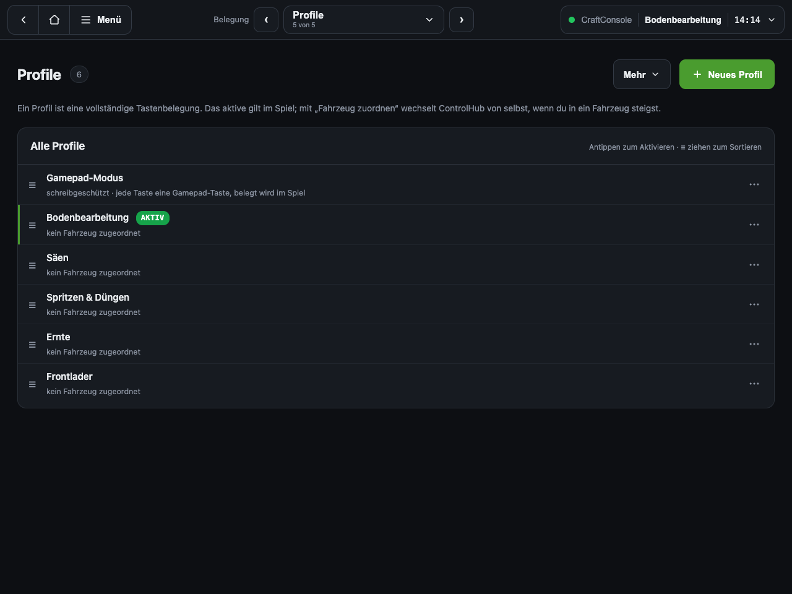The width and height of the screenshot is (792, 594).
Task: Open the home screen icon
Action: click(x=54, y=20)
